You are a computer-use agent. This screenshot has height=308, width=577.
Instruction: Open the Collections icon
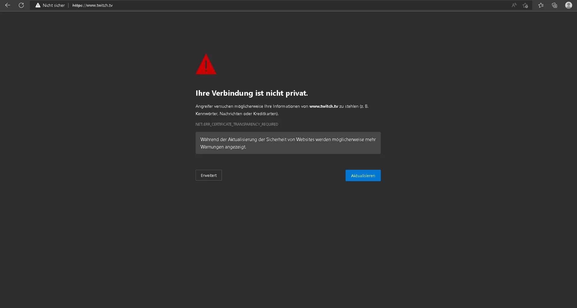(554, 5)
